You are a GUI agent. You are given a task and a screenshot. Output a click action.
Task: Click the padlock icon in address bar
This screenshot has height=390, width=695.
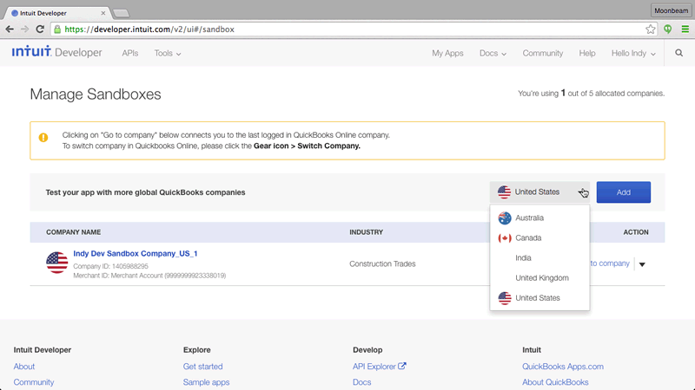57,29
